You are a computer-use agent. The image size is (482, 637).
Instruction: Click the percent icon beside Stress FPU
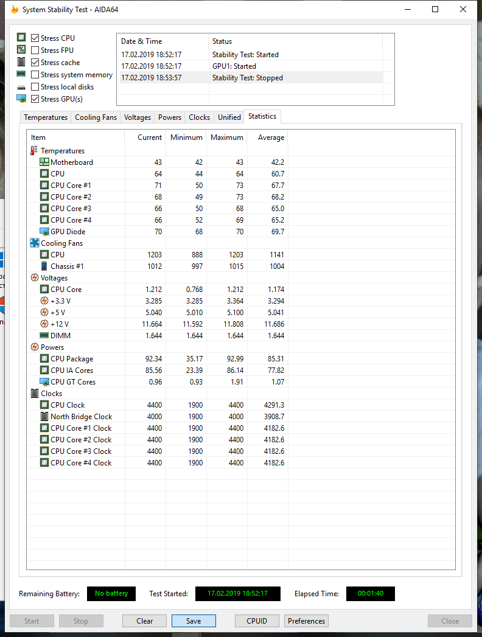(21, 49)
